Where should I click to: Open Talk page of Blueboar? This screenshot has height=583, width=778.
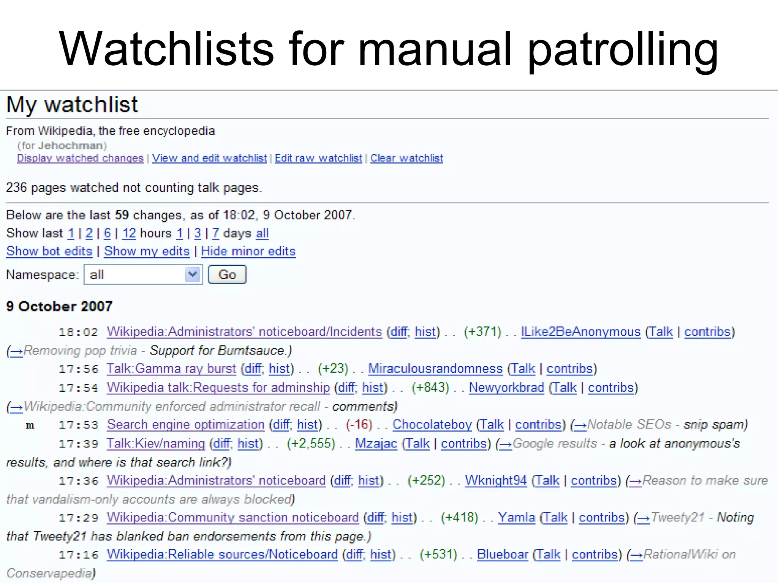549,554
